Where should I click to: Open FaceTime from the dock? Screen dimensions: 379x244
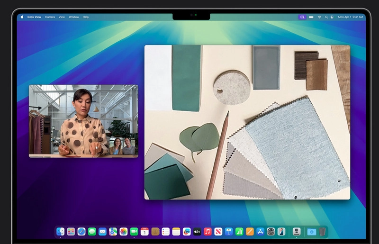pyautogui.click(x=134, y=232)
